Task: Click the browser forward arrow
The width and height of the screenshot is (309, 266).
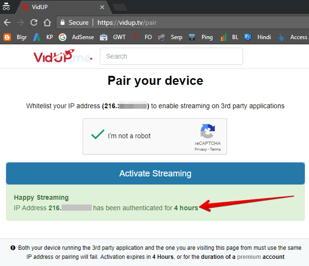Action: 21,22
